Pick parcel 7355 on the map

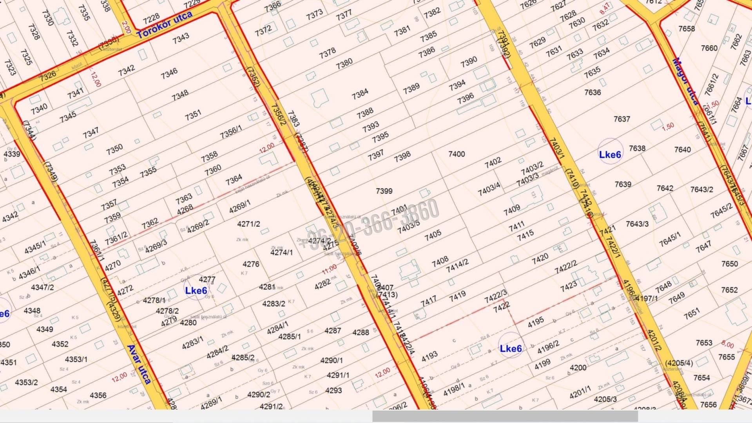pos(148,172)
